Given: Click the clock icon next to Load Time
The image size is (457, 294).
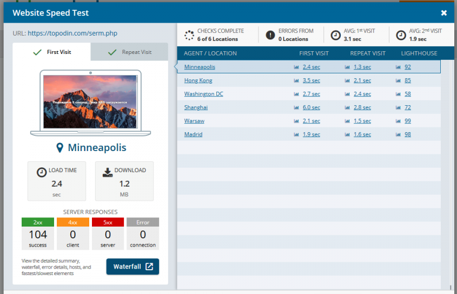Looking at the screenshot, I should (42, 173).
